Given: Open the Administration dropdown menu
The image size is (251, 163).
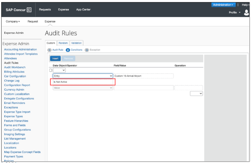Looking at the screenshot, I should pos(223,5).
